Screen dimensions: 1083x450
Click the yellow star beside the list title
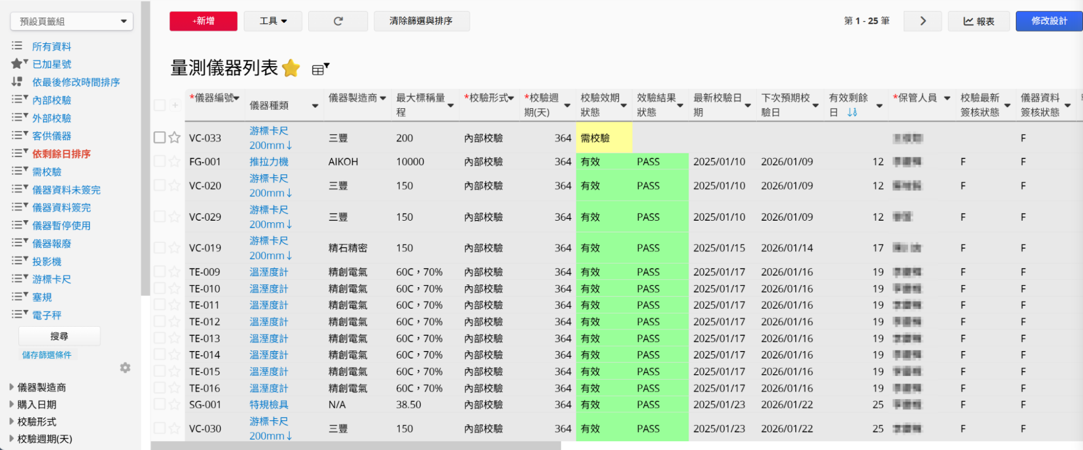click(291, 68)
